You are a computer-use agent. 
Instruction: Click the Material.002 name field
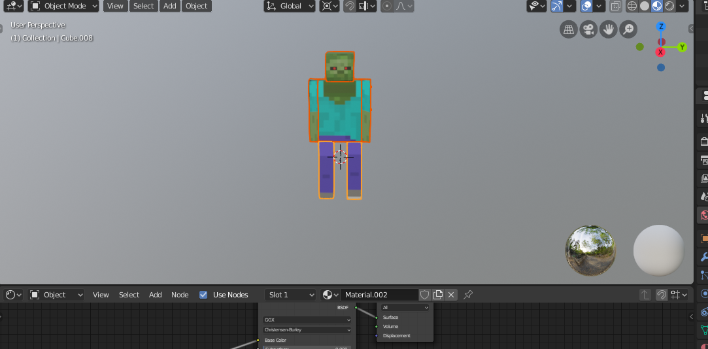[x=379, y=295]
